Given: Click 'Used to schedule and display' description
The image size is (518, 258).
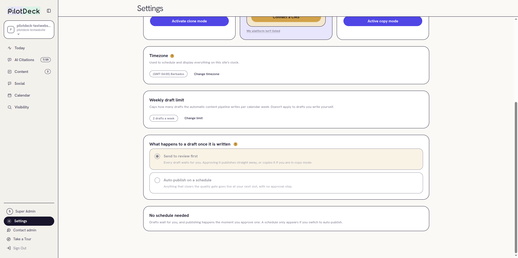Looking at the screenshot, I should point(194,62).
